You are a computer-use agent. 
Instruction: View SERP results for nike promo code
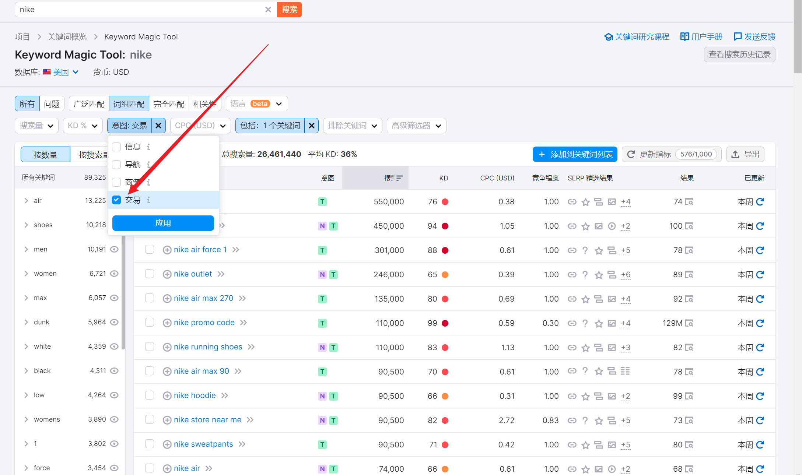(x=689, y=323)
